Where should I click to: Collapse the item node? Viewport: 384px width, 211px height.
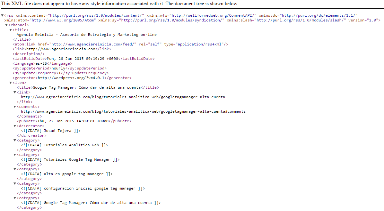coord(11,83)
